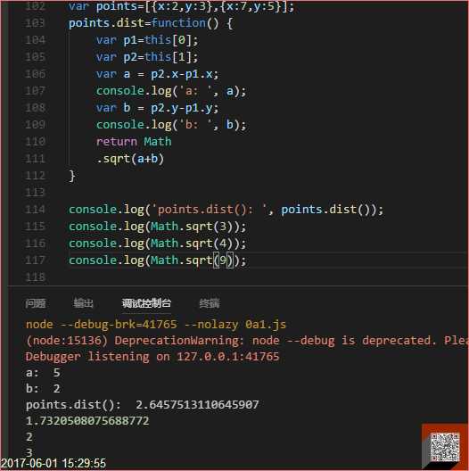Open the 输出 (Output) panel tab
469x471 pixels.
point(84,303)
